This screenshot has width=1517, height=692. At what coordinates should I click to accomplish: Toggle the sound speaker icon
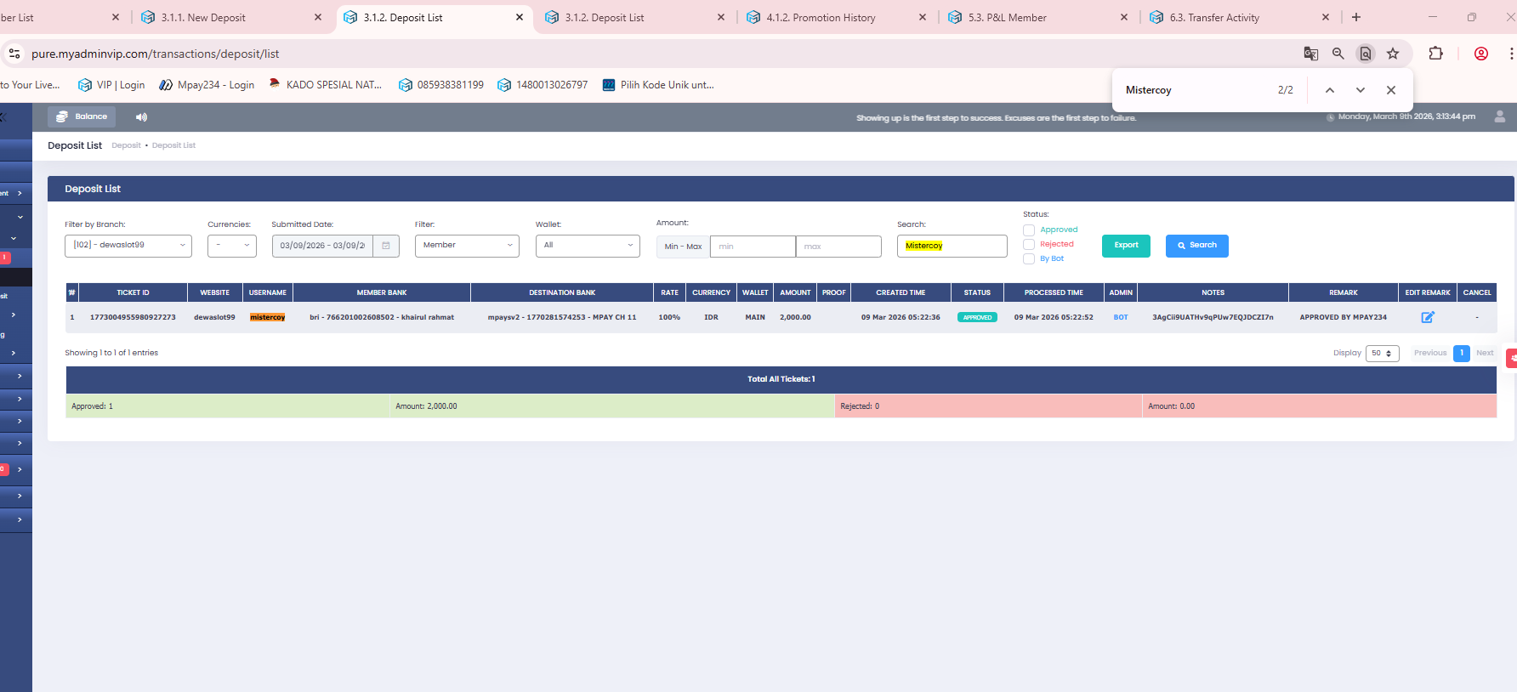pos(141,117)
